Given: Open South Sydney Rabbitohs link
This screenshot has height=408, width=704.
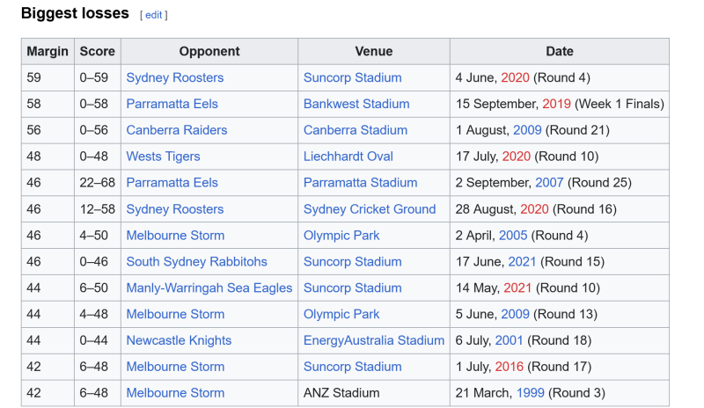Looking at the screenshot, I should point(196,262).
